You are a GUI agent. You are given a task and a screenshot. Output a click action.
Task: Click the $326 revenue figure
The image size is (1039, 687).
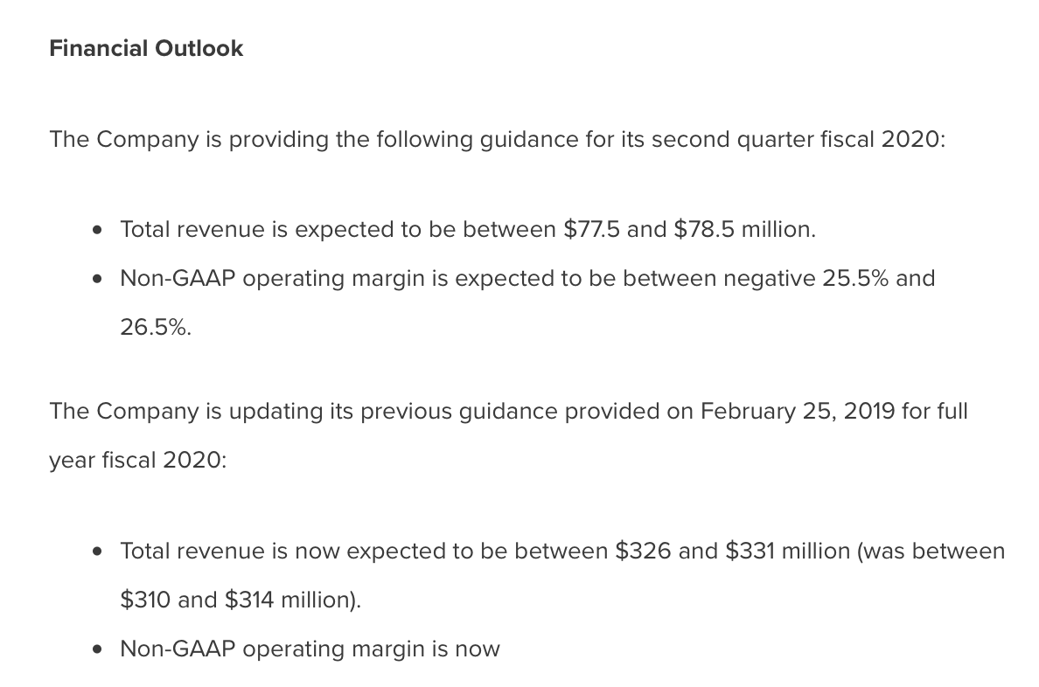(x=643, y=552)
